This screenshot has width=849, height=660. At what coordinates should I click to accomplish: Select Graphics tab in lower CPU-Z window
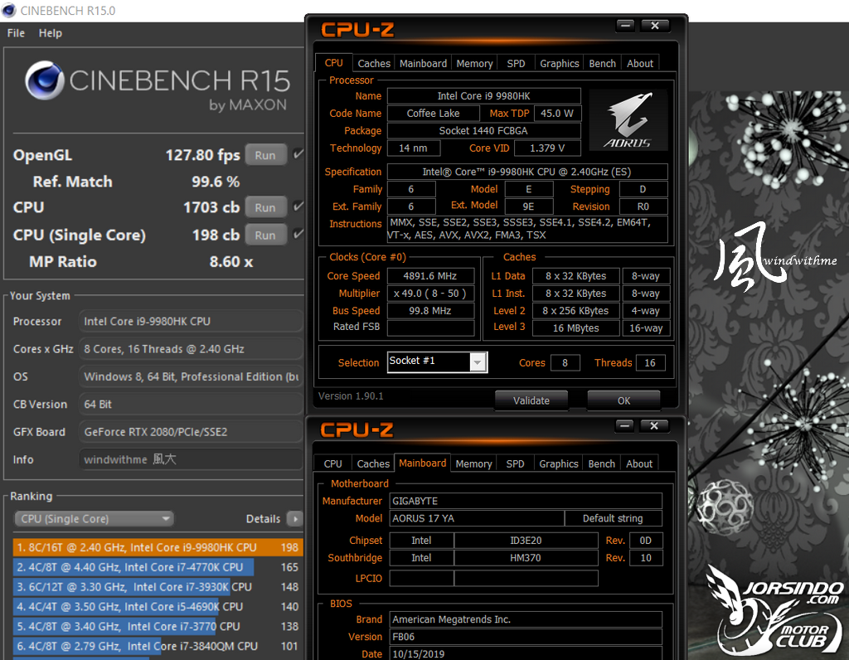[558, 463]
